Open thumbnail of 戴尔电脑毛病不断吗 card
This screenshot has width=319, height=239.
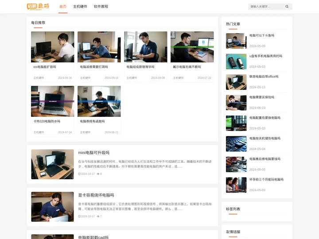point(192,47)
